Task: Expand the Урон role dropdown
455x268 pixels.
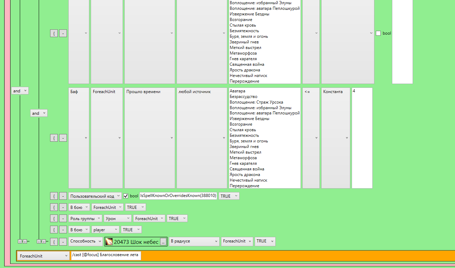Action: [118, 218]
